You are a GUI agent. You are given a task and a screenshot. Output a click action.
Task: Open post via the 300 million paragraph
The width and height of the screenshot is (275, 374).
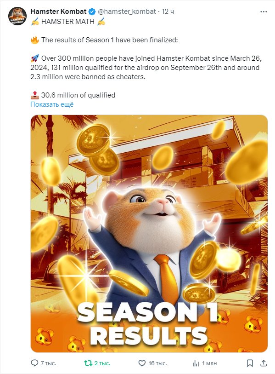point(146,68)
